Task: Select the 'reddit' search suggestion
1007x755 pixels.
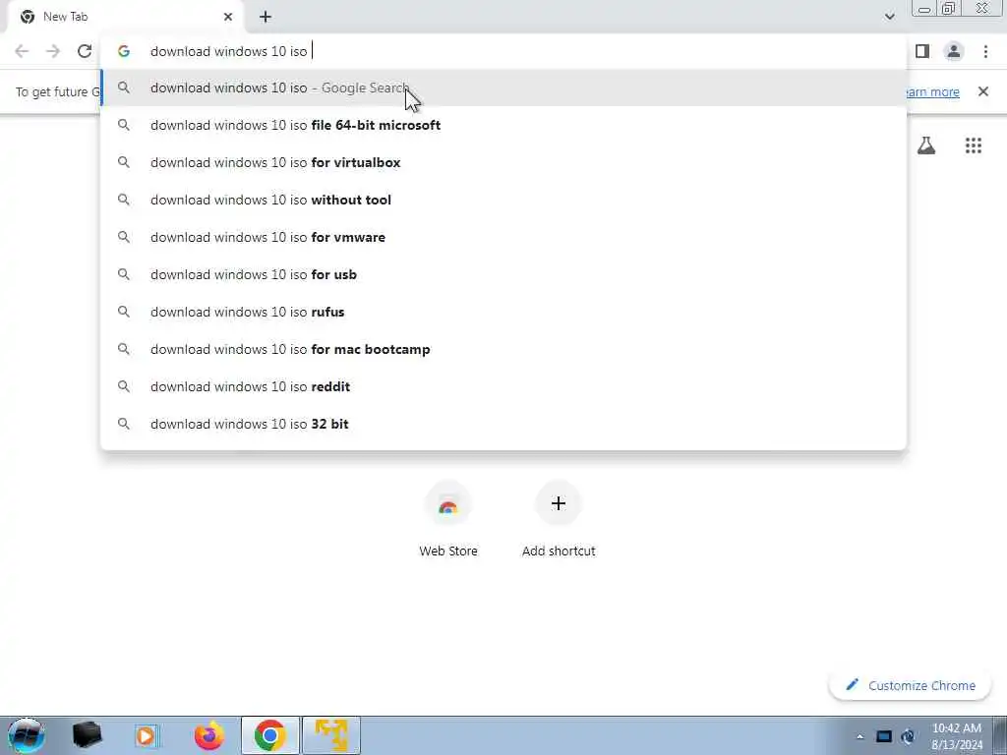Action: pos(503,386)
